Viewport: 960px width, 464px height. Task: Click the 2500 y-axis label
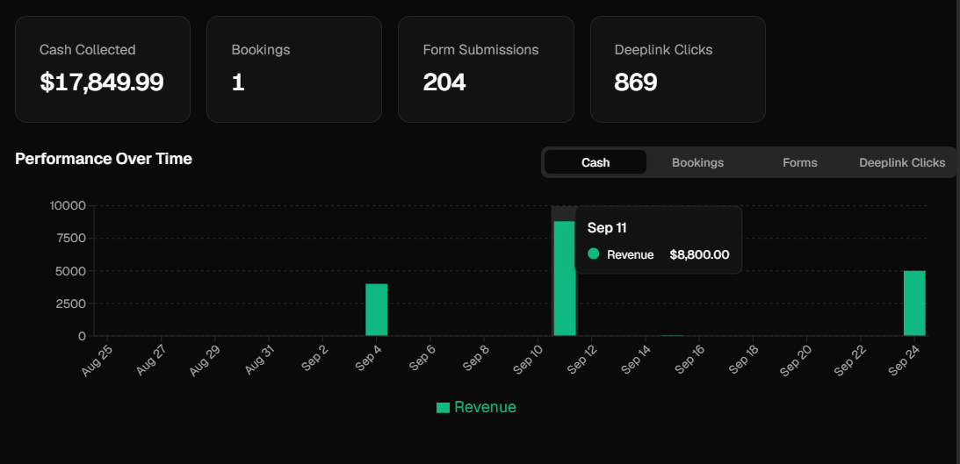tap(71, 303)
